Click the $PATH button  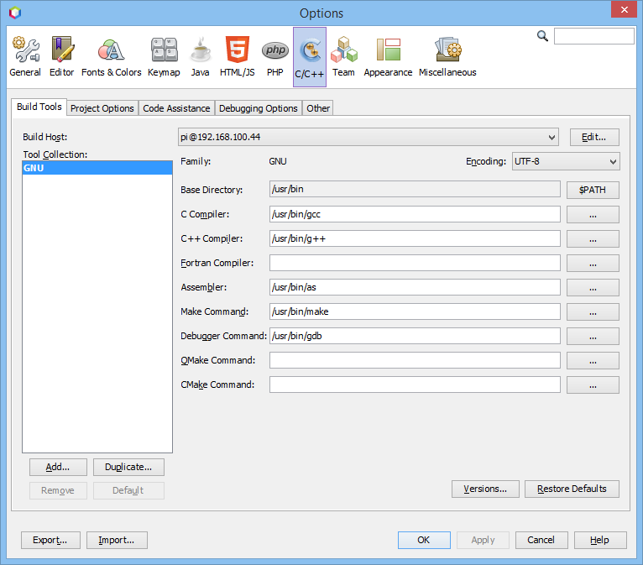point(593,190)
